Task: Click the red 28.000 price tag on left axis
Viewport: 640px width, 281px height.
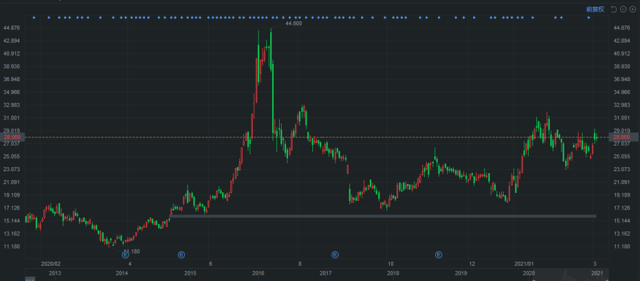Action: pos(12,137)
